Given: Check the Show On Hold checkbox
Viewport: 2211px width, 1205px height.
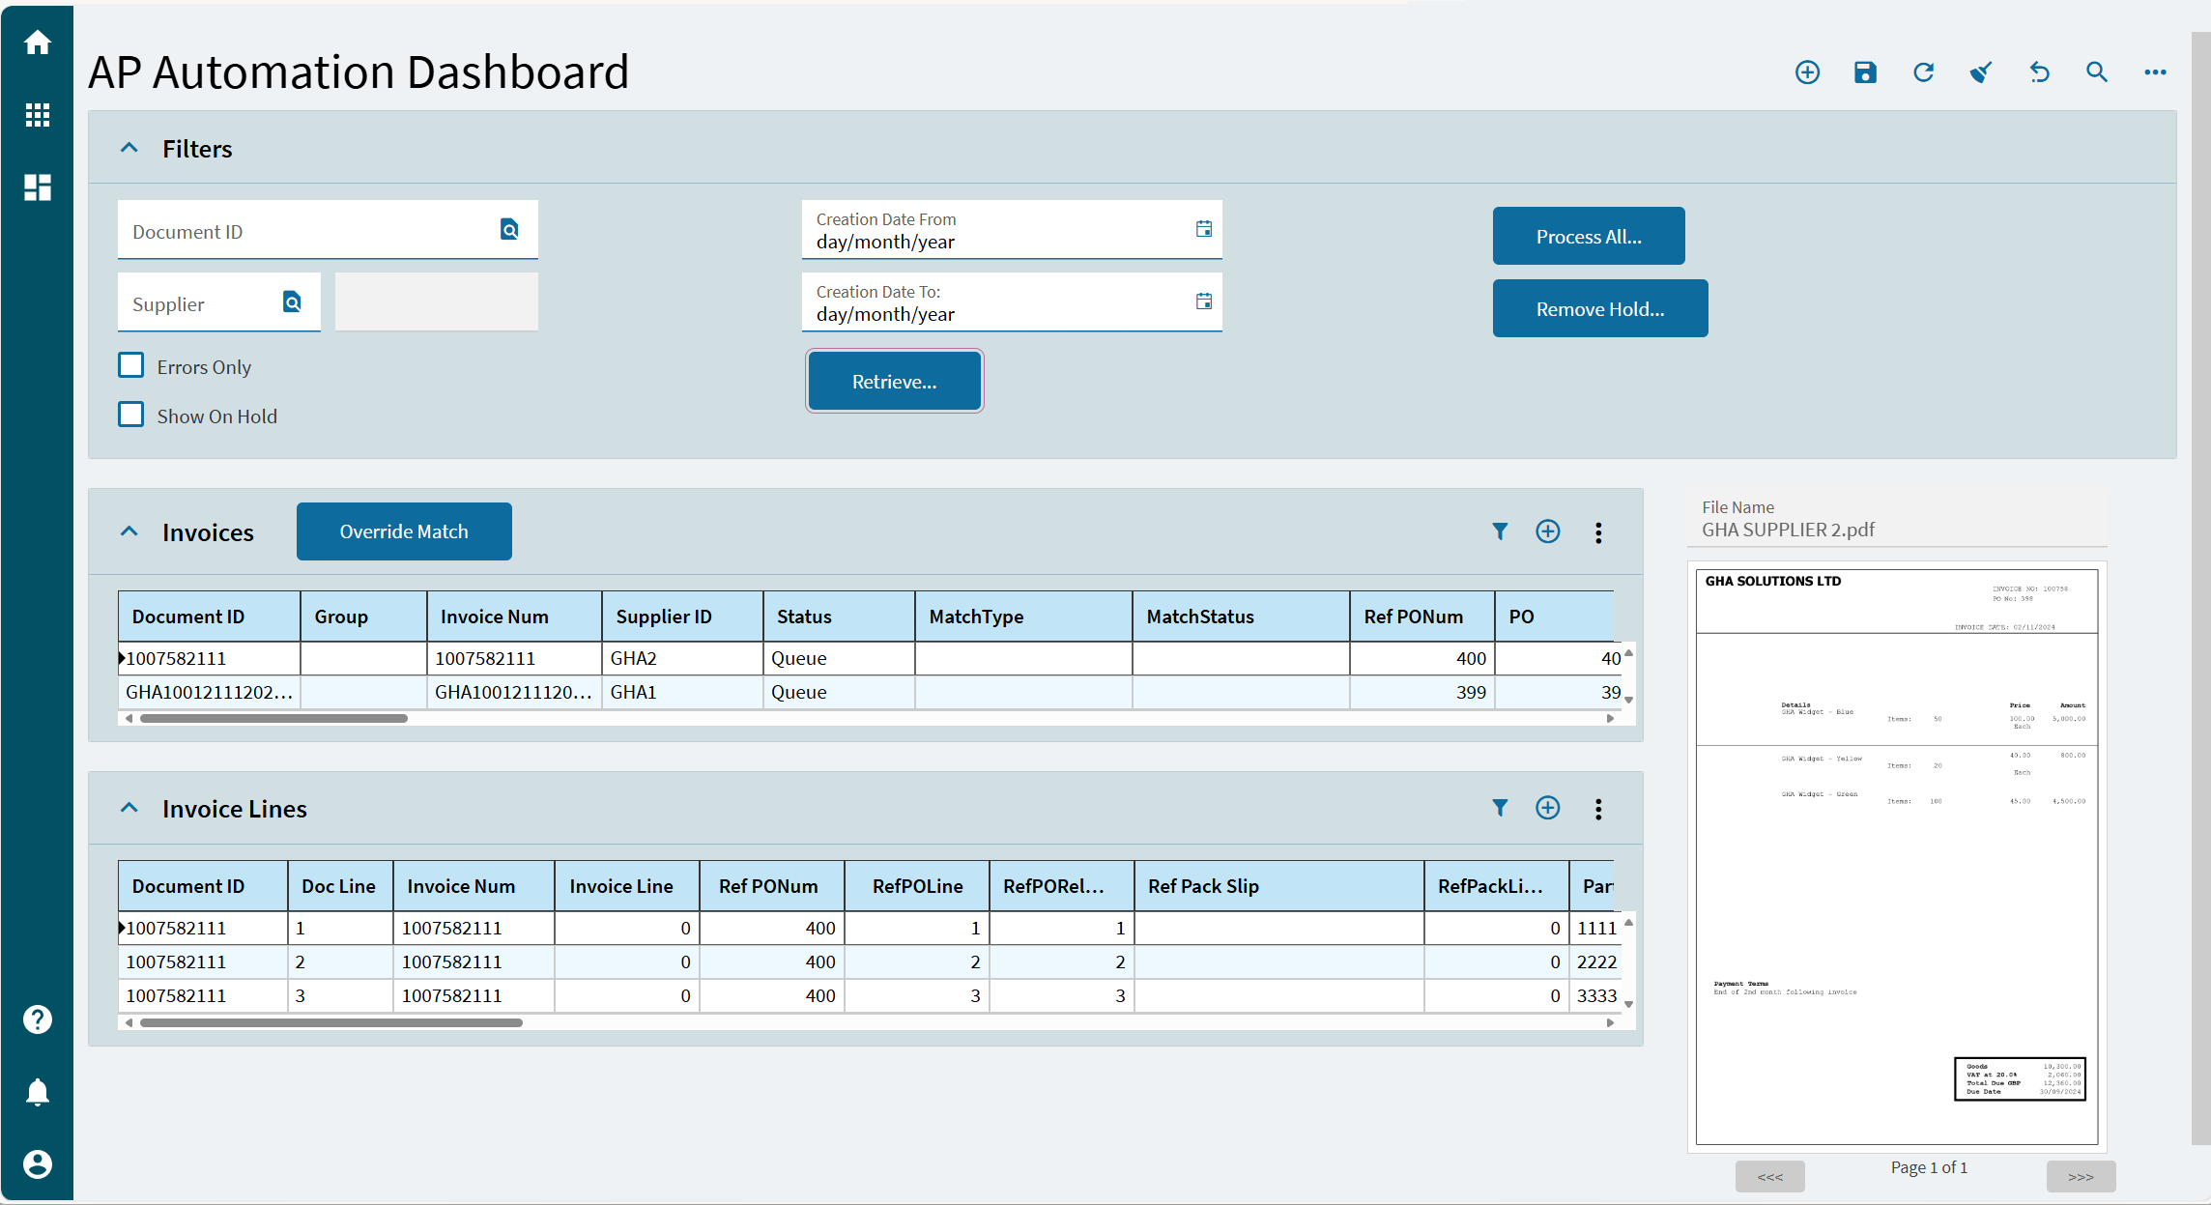Looking at the screenshot, I should pos(131,415).
